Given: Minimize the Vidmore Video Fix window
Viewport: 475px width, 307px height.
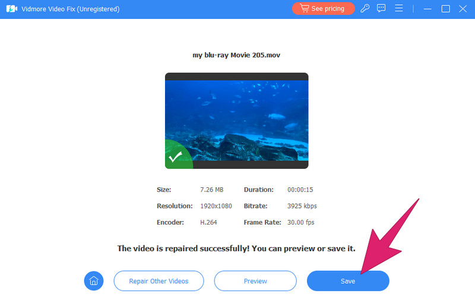Looking at the screenshot, I should (427, 9).
